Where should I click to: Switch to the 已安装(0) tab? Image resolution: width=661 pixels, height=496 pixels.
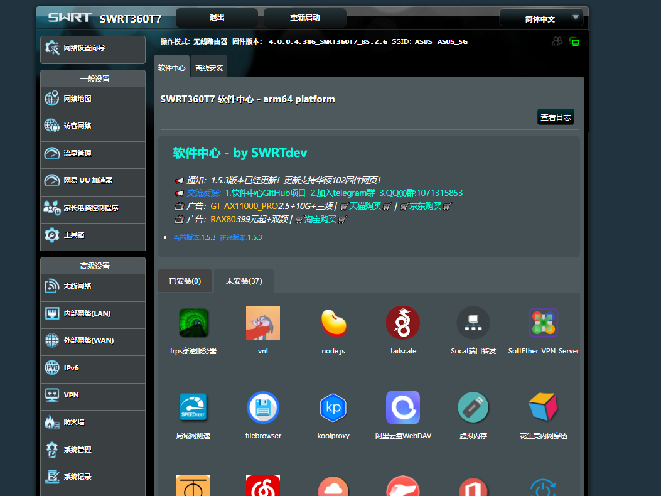pos(185,281)
